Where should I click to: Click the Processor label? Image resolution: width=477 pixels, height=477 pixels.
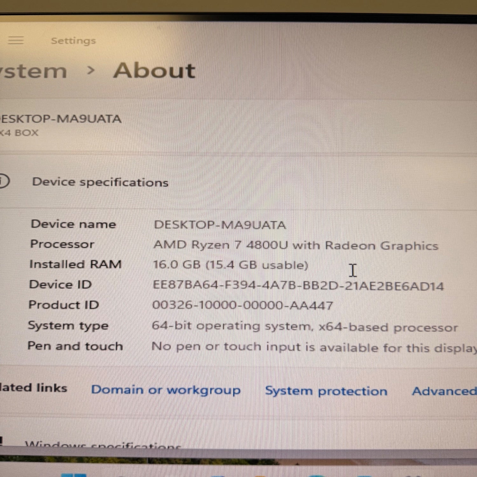(x=62, y=244)
